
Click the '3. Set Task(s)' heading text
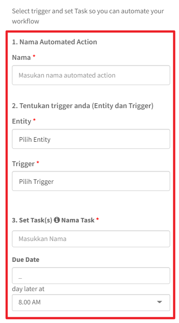coord(32,220)
